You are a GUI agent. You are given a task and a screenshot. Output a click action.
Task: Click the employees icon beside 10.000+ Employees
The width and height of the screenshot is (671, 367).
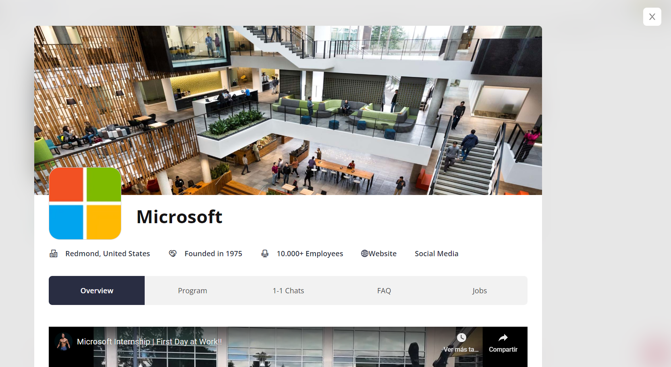pyautogui.click(x=265, y=253)
